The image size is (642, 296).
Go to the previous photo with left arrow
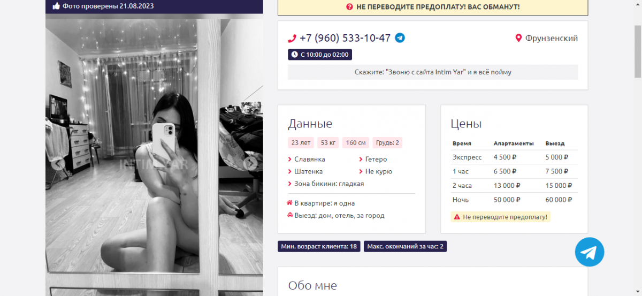click(58, 164)
